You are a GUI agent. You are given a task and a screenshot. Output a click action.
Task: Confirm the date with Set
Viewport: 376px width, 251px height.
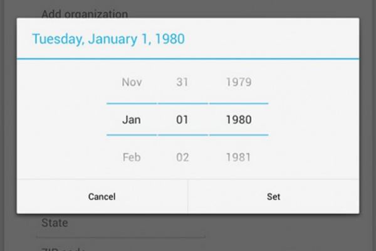pos(273,196)
